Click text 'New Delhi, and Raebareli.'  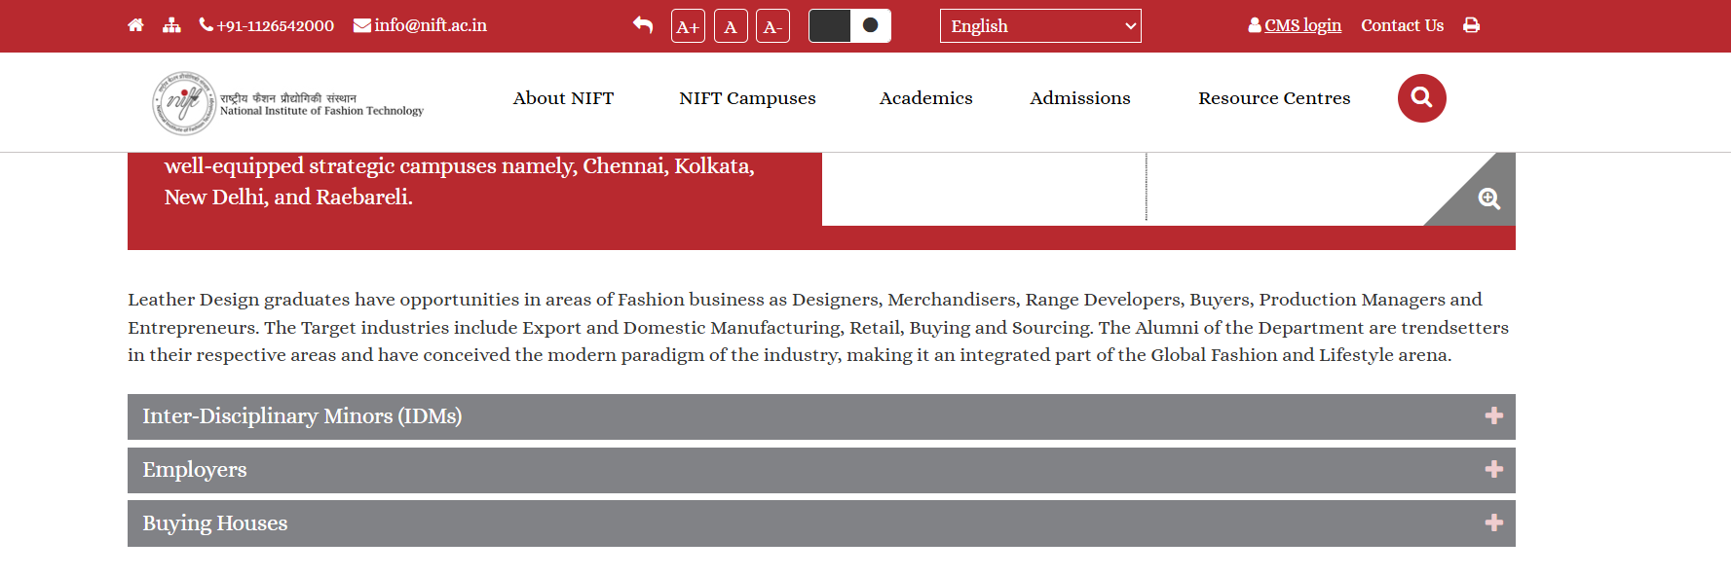click(x=288, y=197)
